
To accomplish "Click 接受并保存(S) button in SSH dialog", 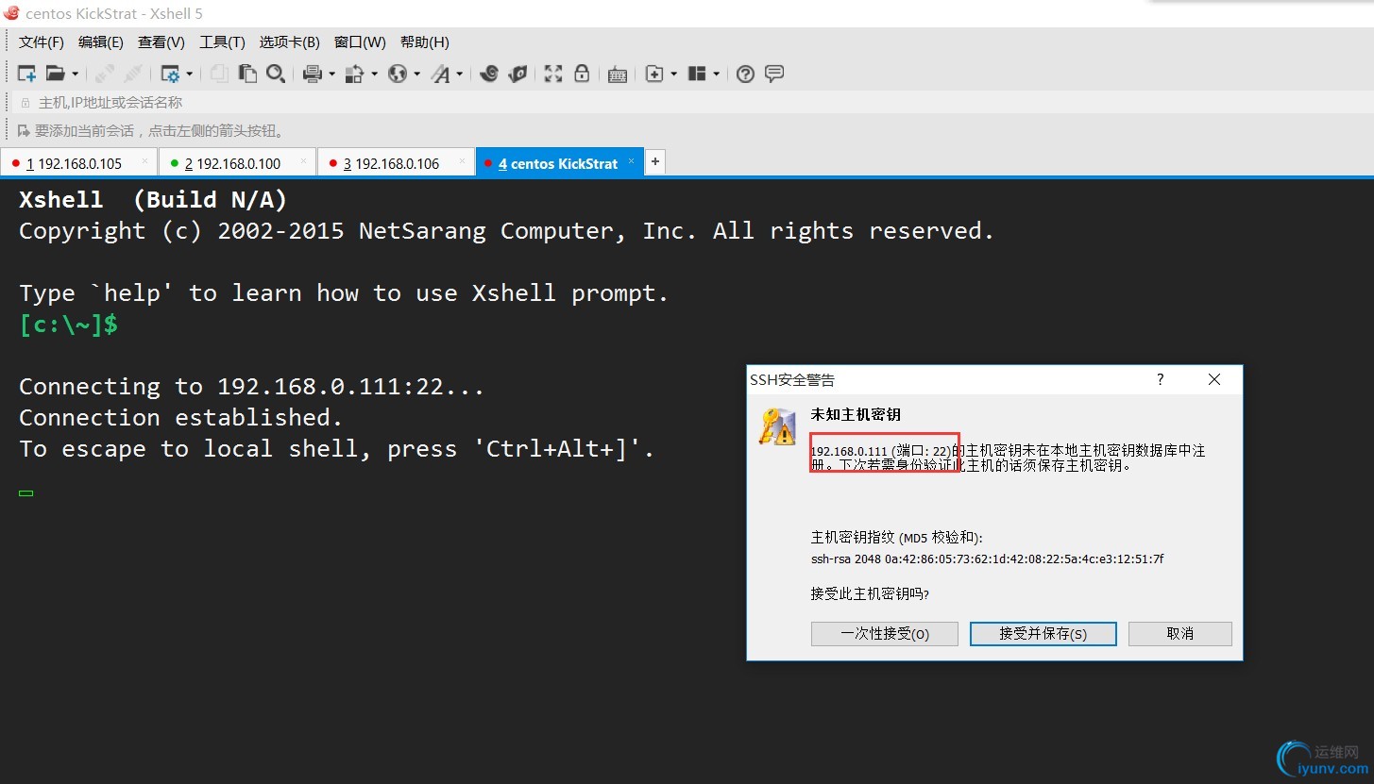I will [1043, 634].
